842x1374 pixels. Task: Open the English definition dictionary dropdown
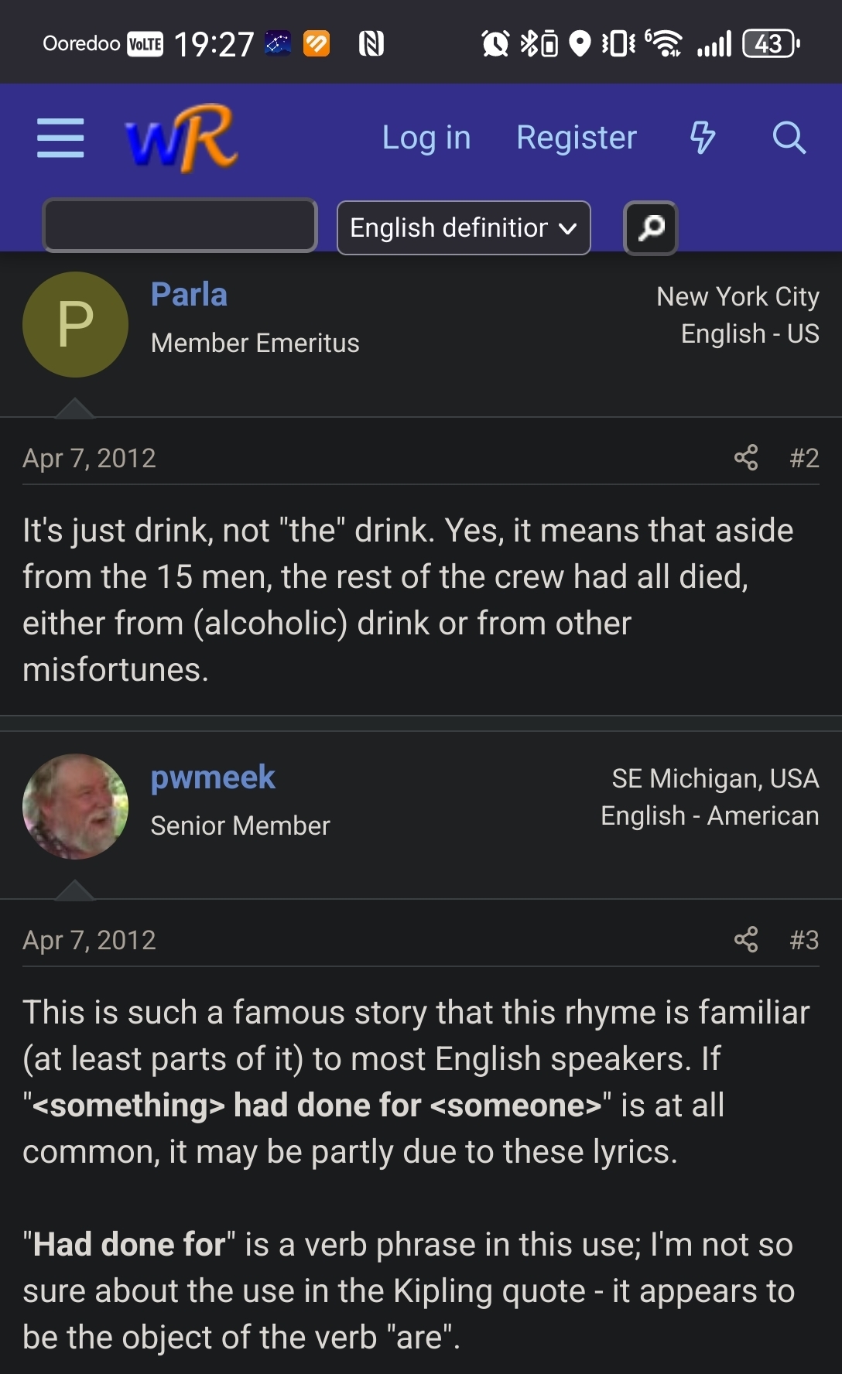coord(464,227)
